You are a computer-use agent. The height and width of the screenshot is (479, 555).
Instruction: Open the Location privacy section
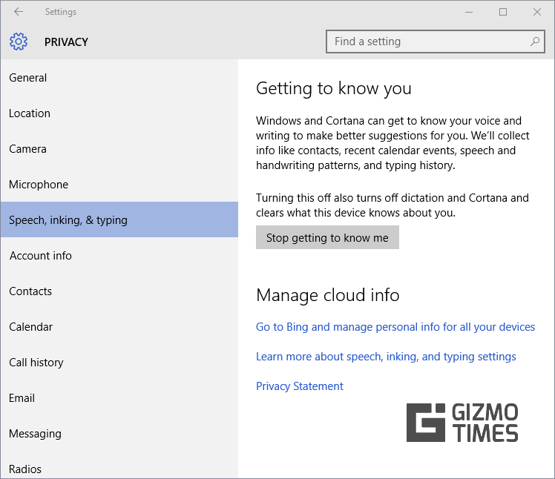(x=119, y=113)
